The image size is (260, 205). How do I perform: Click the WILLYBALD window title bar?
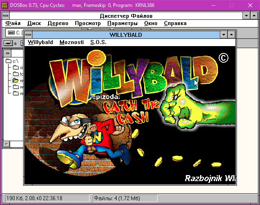(126, 35)
